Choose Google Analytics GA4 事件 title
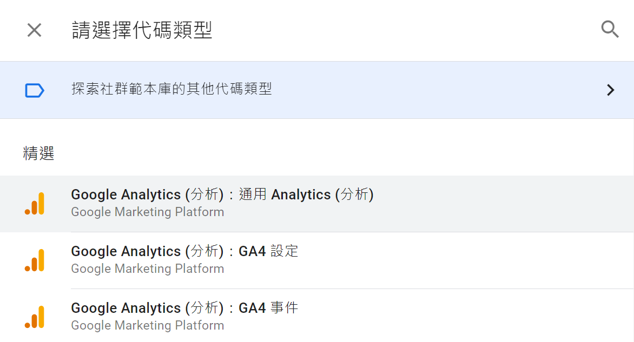634x342 pixels. [184, 308]
